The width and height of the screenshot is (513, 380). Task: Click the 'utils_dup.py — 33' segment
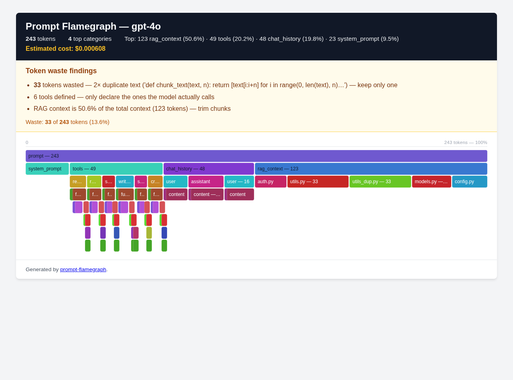pyautogui.click(x=380, y=182)
